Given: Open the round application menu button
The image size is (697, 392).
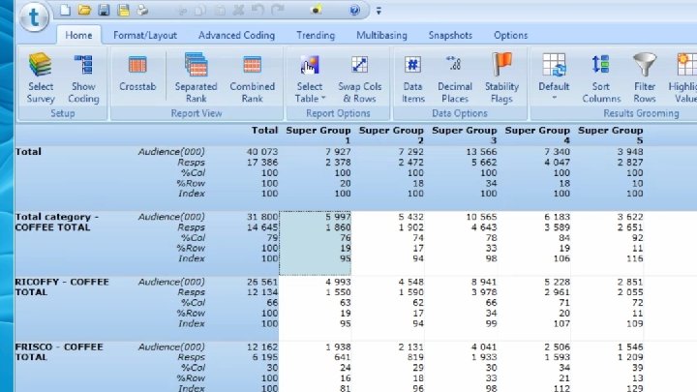Looking at the screenshot, I should pos(34,16).
